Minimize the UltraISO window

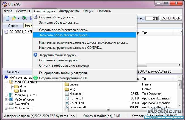158,3
